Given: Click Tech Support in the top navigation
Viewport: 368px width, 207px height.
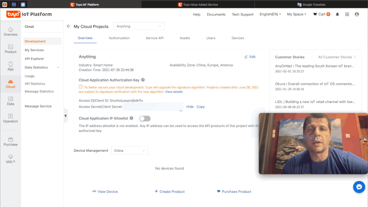Looking at the screenshot, I should (x=243, y=14).
